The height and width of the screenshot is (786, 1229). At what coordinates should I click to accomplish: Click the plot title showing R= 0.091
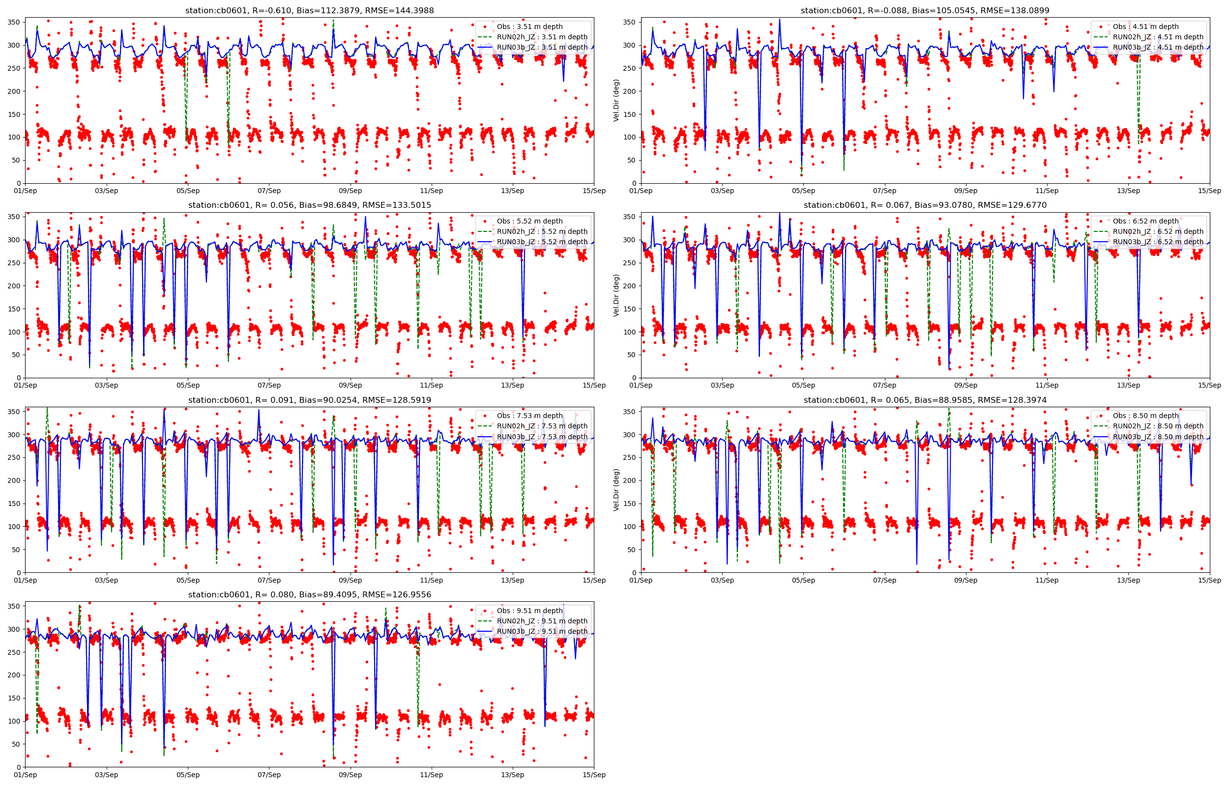(309, 400)
